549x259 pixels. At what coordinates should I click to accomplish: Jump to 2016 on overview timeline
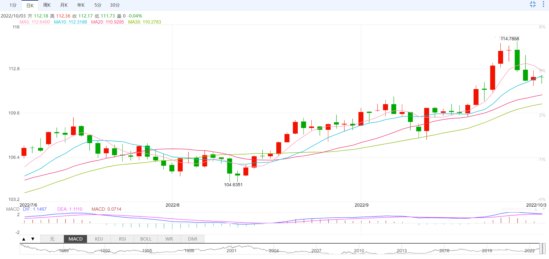tap(444, 251)
